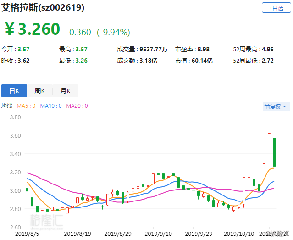Click the 最高 3.57 value
This screenshot has width=293, height=240.
82,49
